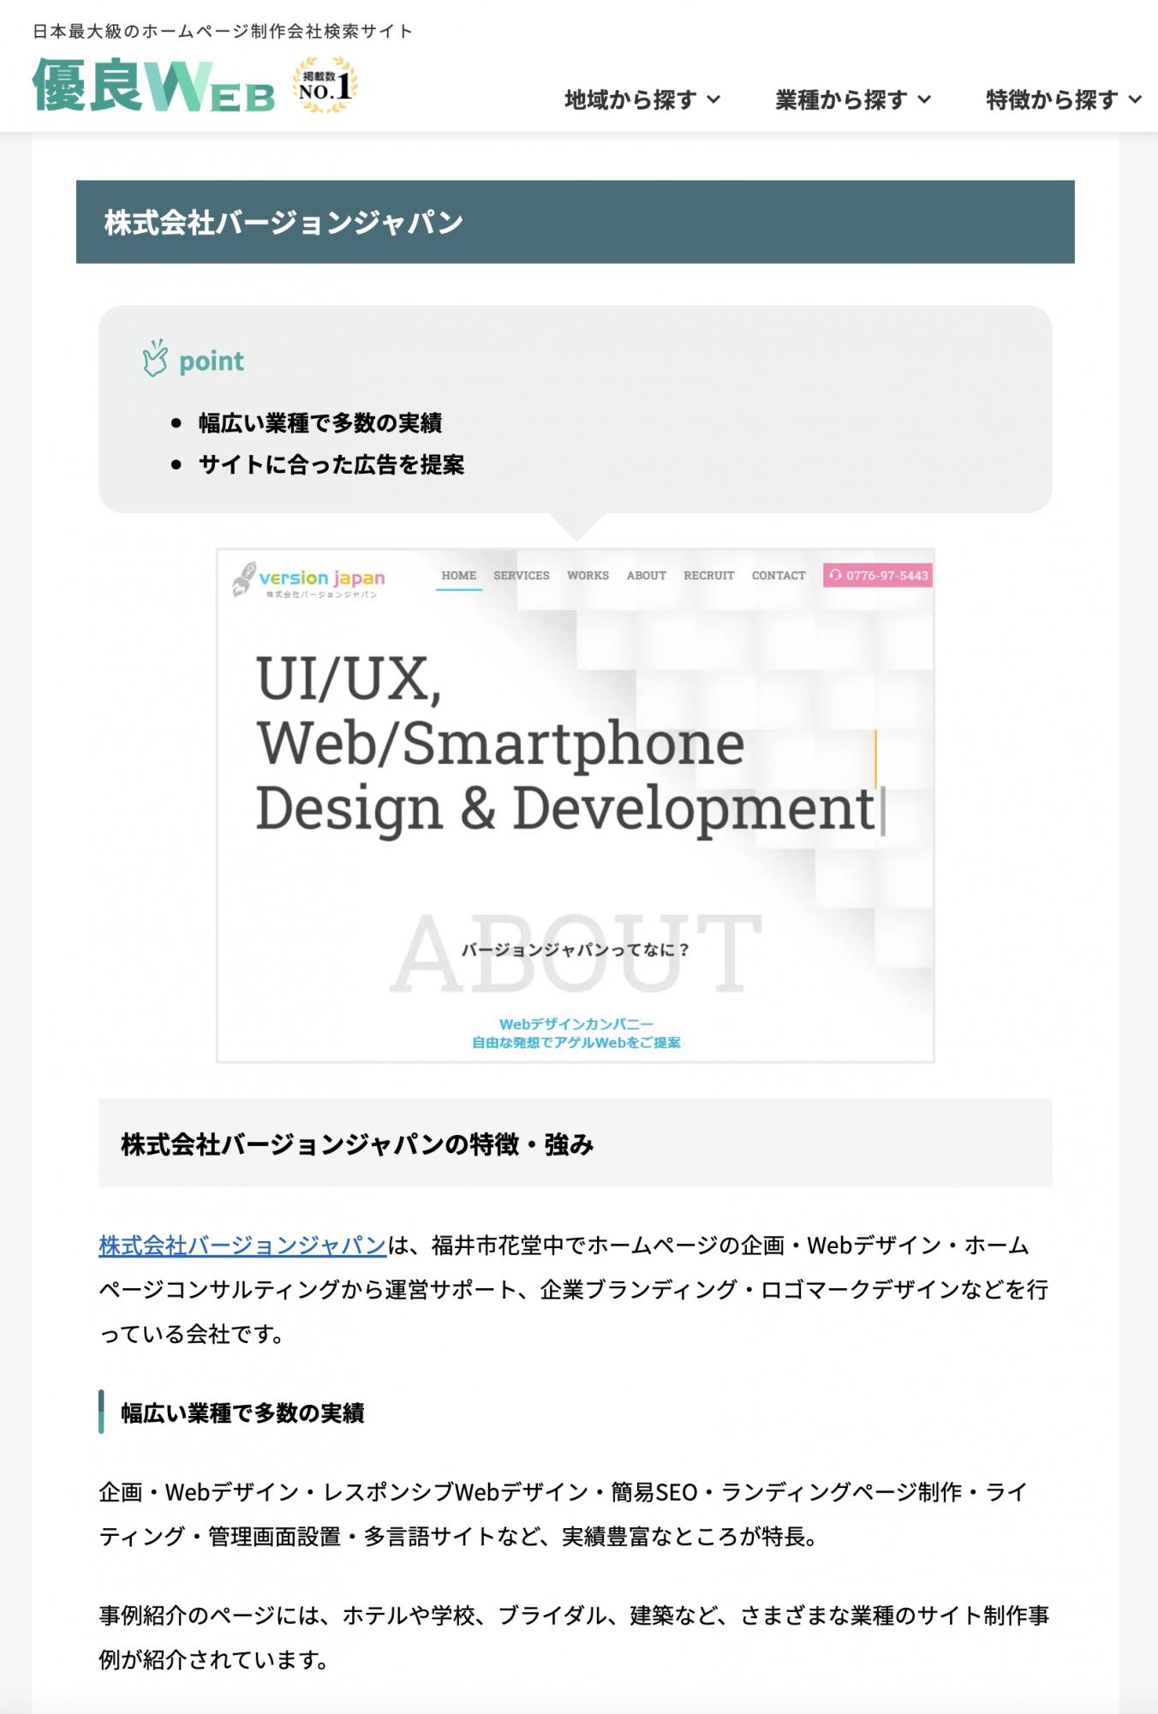
Task: Expand the chevron beside 地域から探す
Action: [713, 100]
